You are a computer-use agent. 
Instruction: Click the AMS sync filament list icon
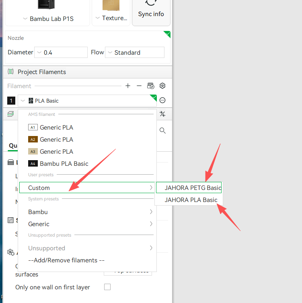(x=151, y=86)
